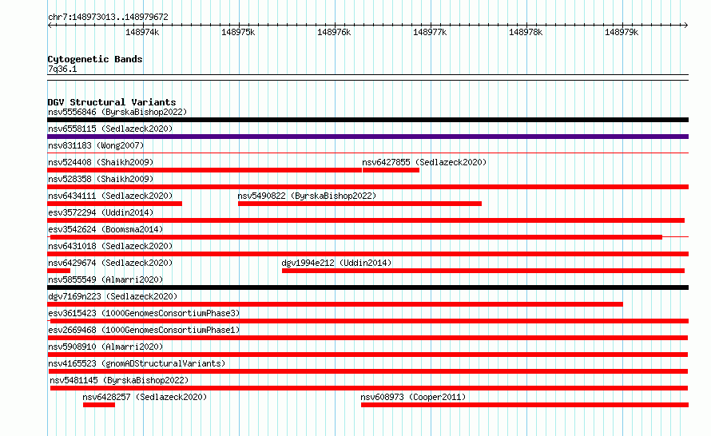Click the left arrowhead of the ruler
Viewport: 711px width, 436px height.
pos(50,25)
